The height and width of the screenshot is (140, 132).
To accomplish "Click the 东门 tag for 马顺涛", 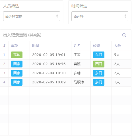I will coord(99,82).
